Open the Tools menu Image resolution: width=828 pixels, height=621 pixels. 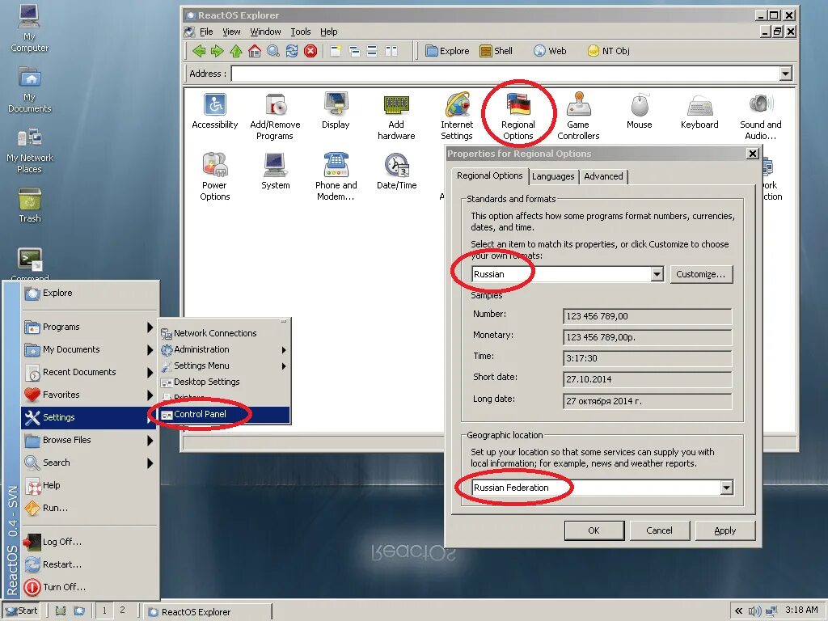pos(301,32)
